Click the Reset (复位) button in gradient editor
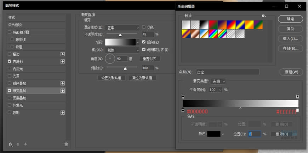Image resolution: width=308 pixels, height=153 pixels. click(x=290, y=29)
